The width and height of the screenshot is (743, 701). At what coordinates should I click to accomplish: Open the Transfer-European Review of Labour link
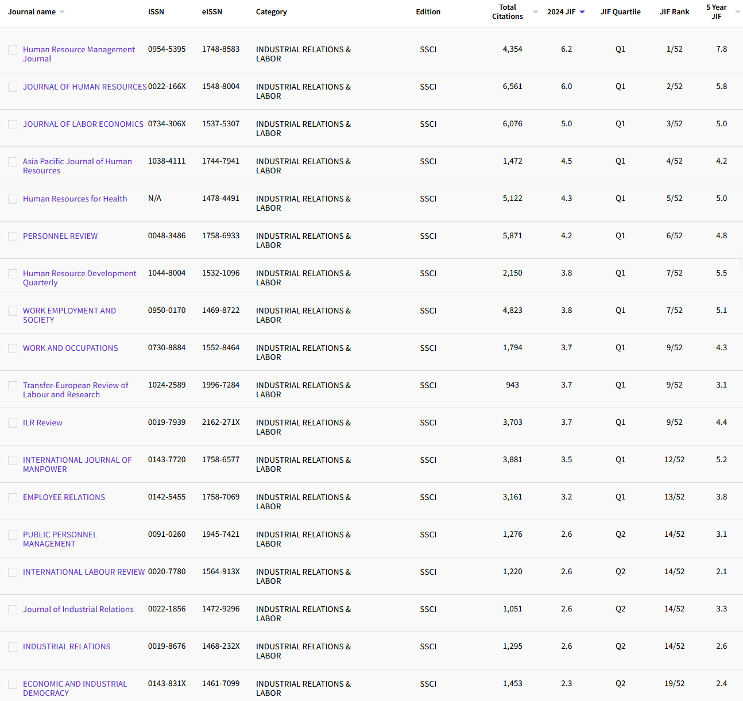[x=75, y=389]
